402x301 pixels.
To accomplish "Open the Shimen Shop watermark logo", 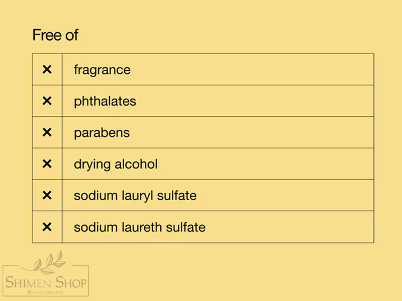I will (46, 273).
